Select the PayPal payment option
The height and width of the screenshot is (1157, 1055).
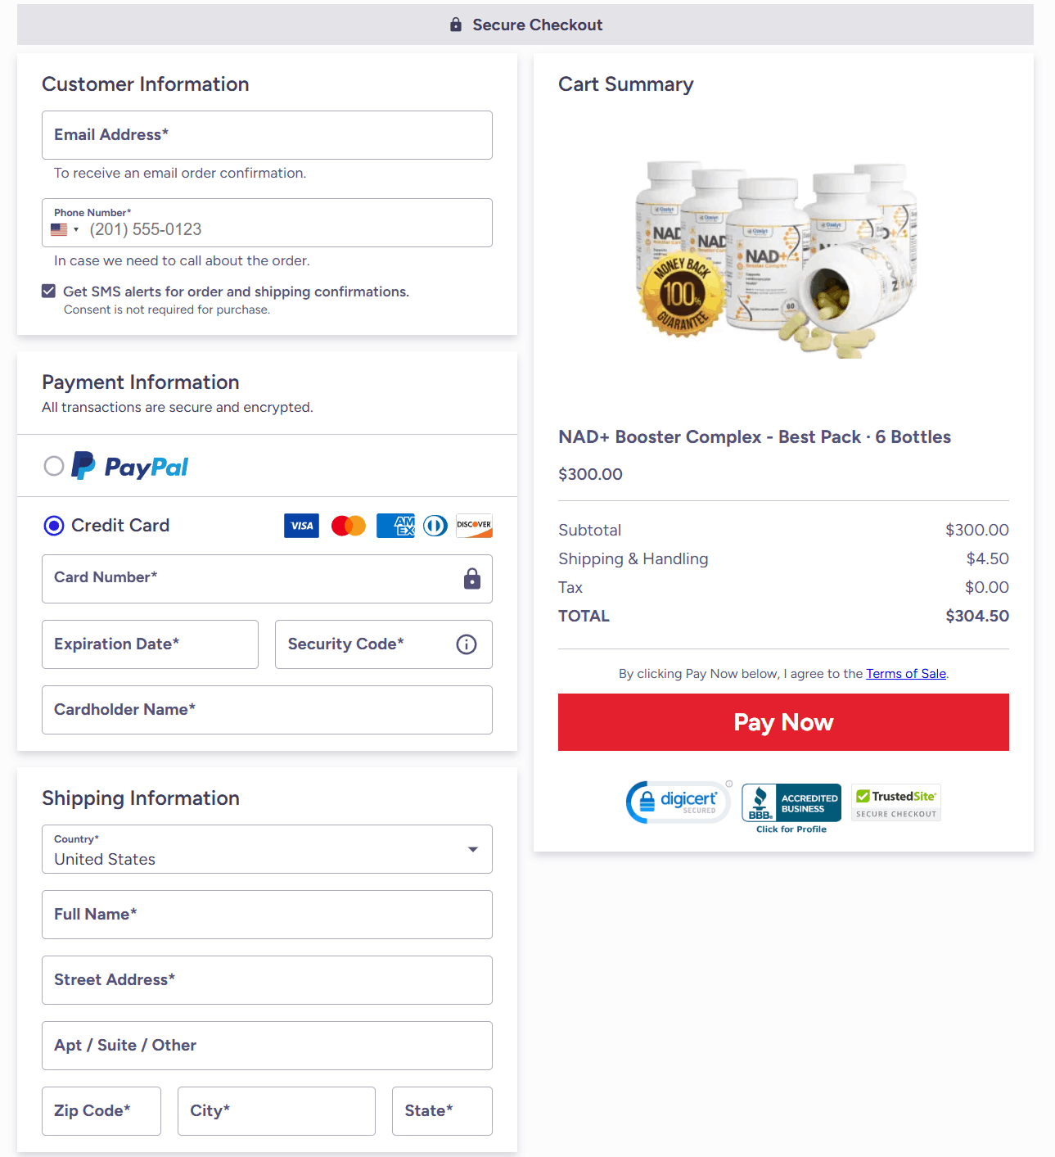(54, 466)
